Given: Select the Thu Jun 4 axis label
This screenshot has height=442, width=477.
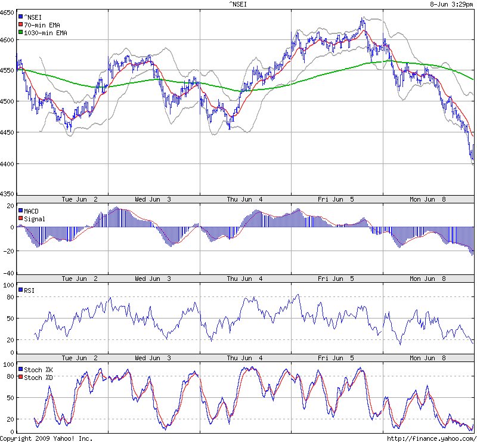Looking at the screenshot, I should 246,199.
